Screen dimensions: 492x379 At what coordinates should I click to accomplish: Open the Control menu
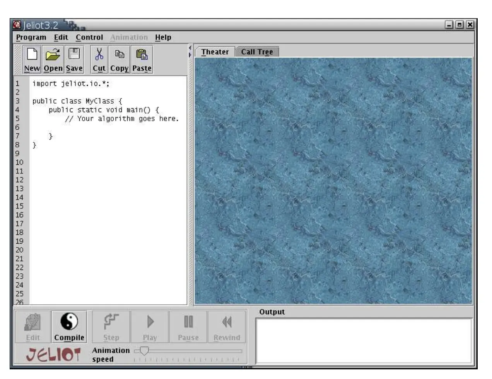(x=89, y=38)
